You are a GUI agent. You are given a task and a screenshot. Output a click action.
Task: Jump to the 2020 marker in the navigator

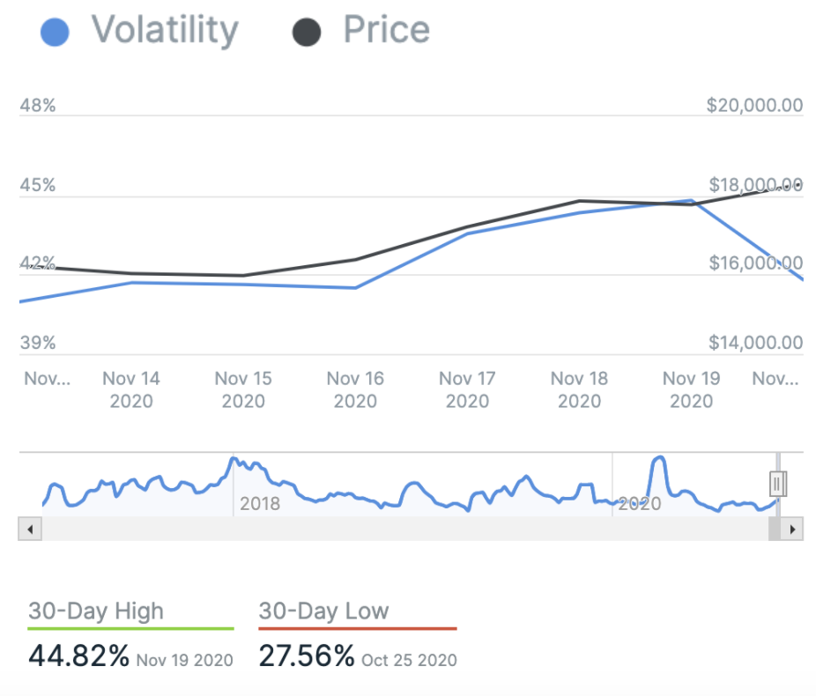(640, 504)
